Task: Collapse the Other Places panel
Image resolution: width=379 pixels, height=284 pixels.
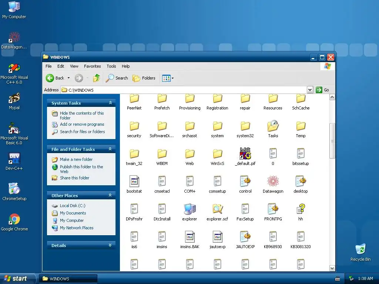Action: coord(110,195)
